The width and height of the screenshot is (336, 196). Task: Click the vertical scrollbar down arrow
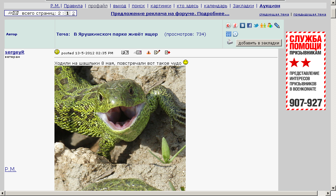click(x=333, y=188)
